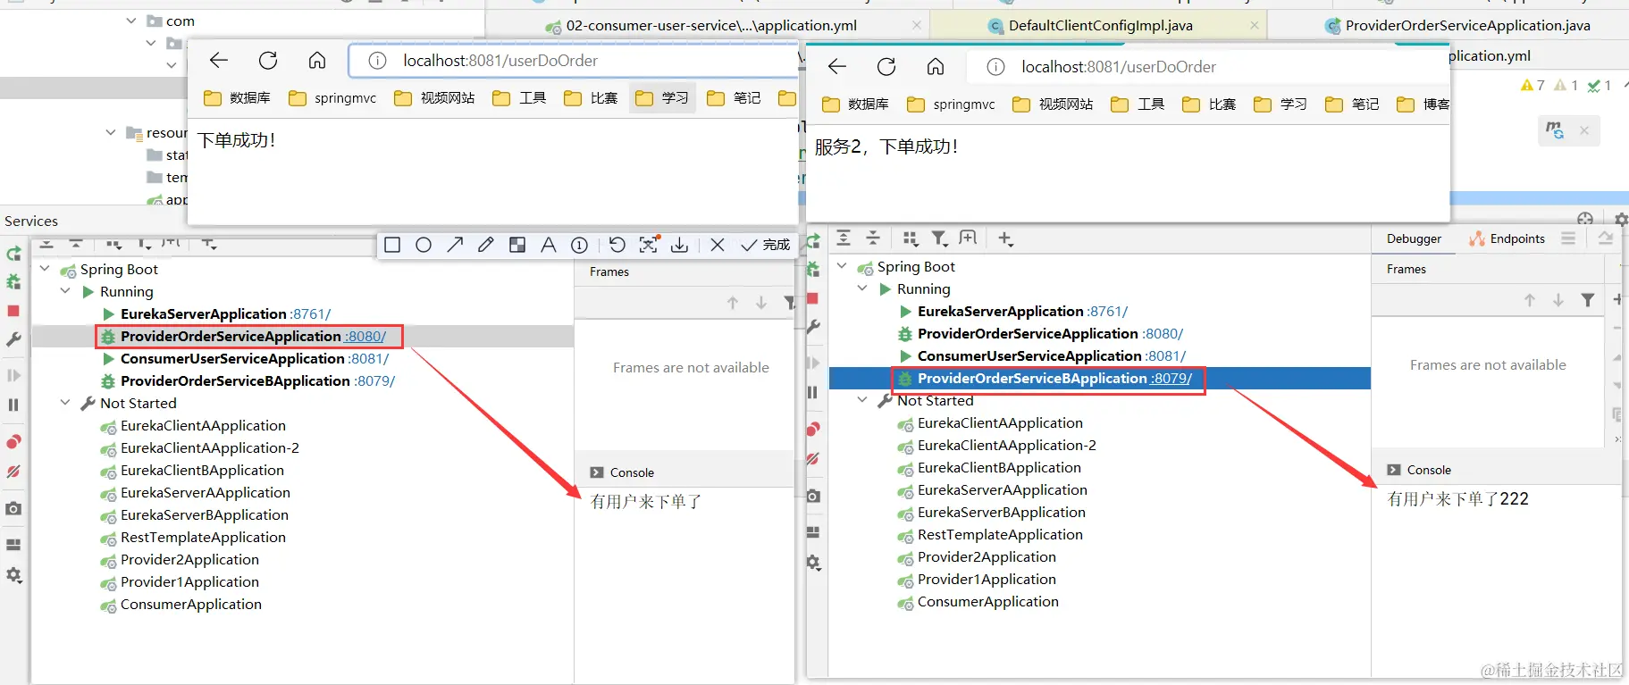Open springmvc bookmarks in the 服务2 browser

951,104
